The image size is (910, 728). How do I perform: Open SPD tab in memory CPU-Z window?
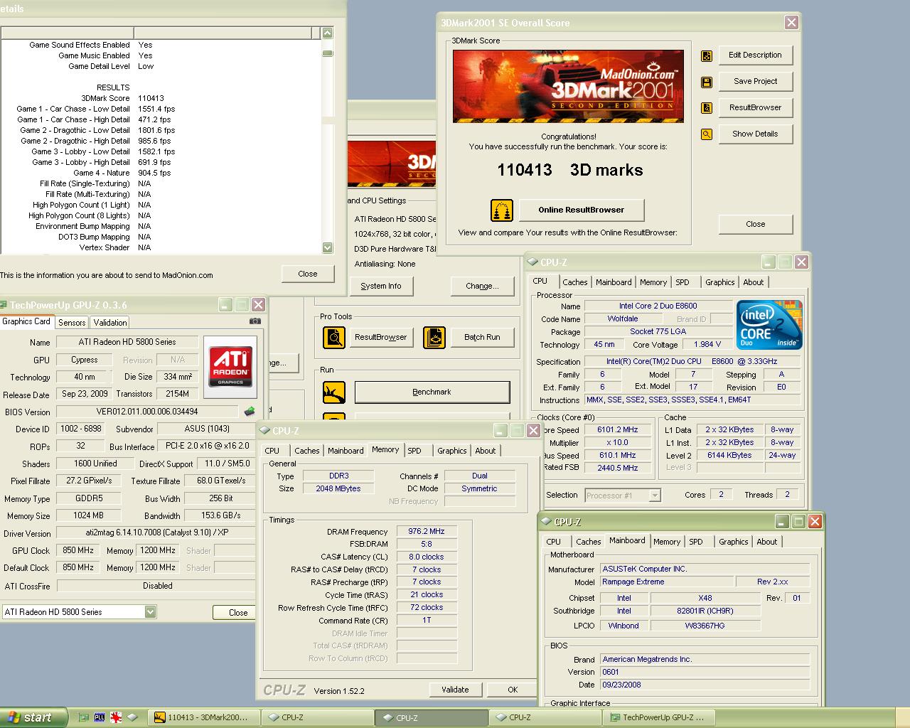coord(414,451)
